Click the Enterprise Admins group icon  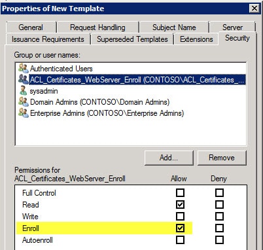[24, 113]
